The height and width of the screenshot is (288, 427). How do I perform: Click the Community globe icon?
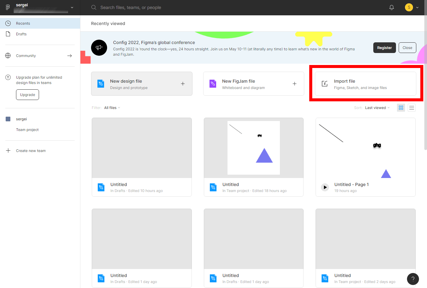tap(8, 56)
